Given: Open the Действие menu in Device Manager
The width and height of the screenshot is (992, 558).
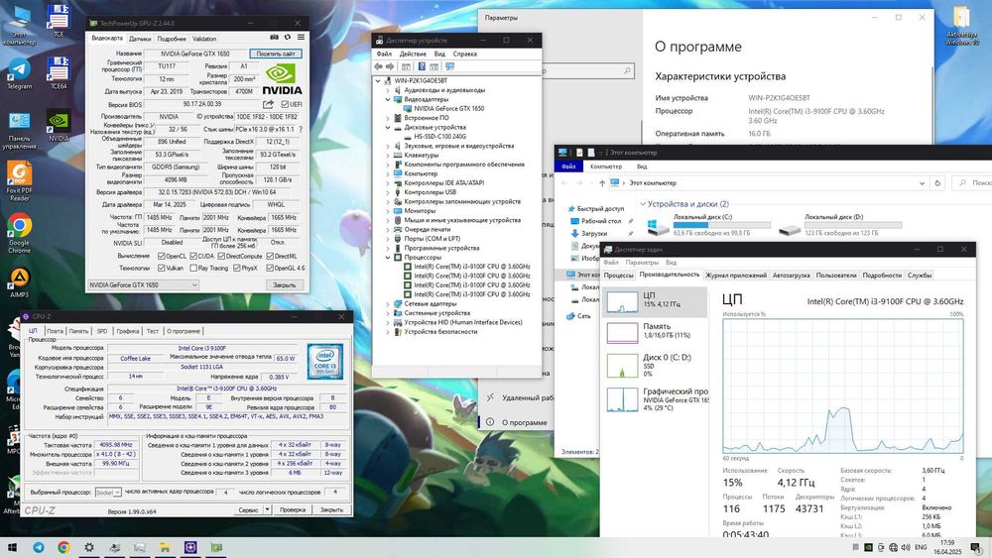Looking at the screenshot, I should click(x=413, y=54).
